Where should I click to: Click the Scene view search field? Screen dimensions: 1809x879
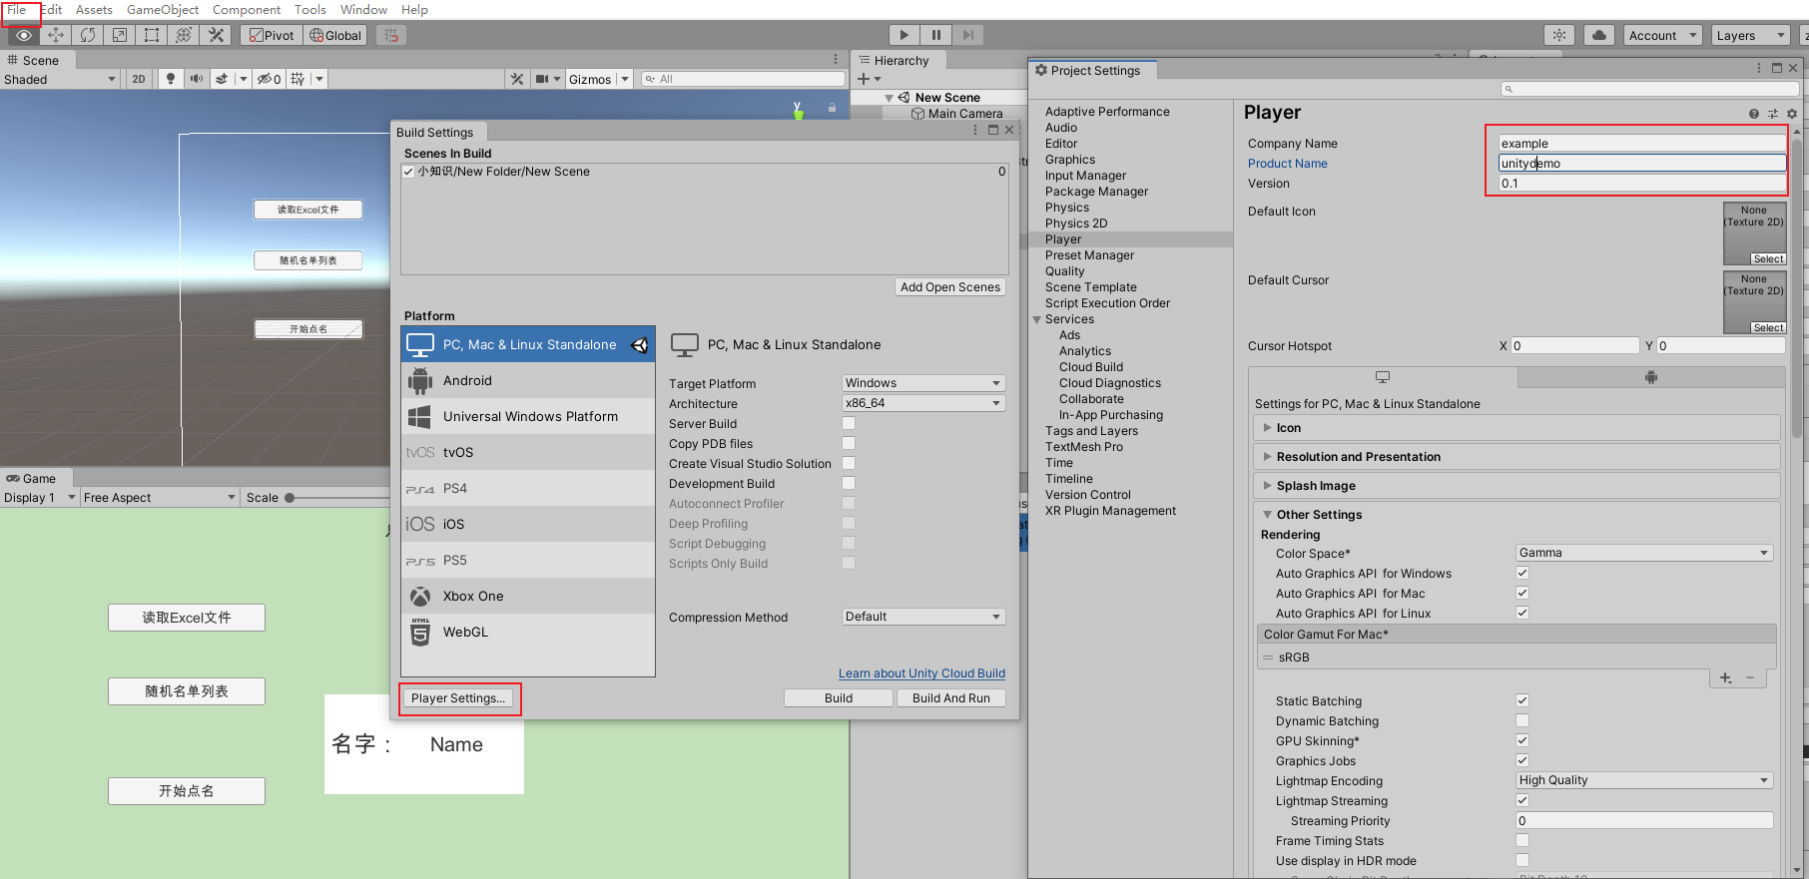pos(743,79)
